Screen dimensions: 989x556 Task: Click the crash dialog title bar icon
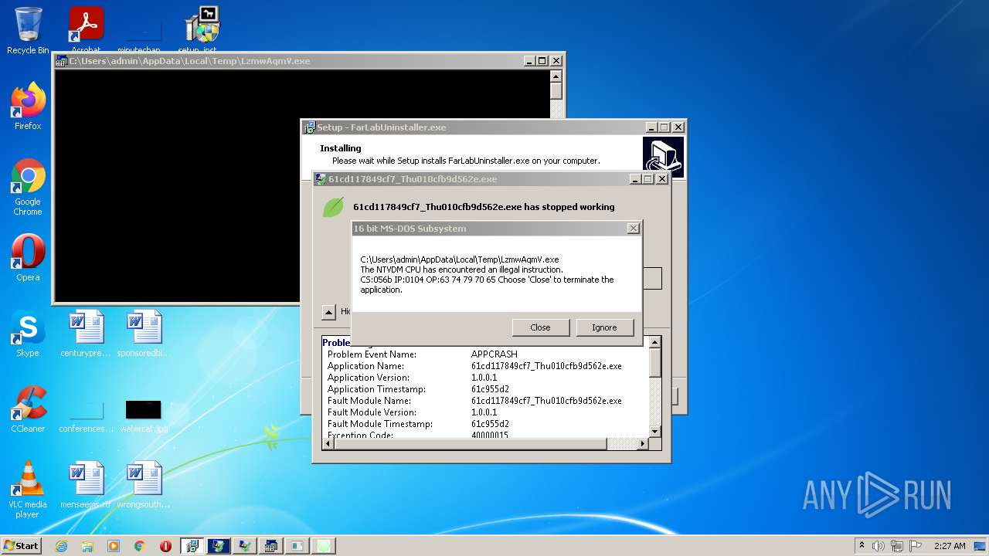(321, 179)
